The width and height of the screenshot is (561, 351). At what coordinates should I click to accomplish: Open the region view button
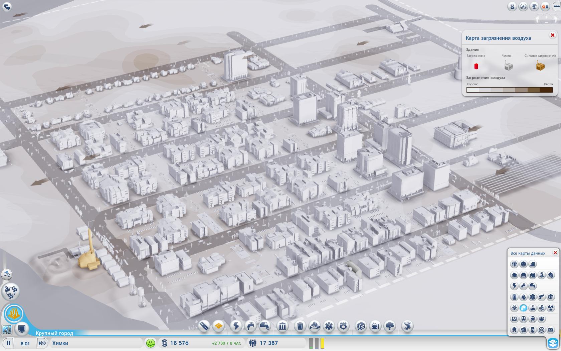(x=11, y=291)
